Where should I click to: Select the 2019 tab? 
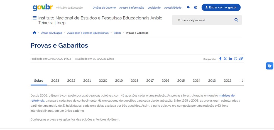coord(119,81)
